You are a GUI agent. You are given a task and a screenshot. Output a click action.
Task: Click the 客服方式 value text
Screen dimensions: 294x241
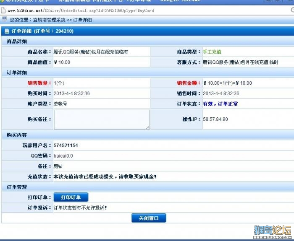point(241,62)
